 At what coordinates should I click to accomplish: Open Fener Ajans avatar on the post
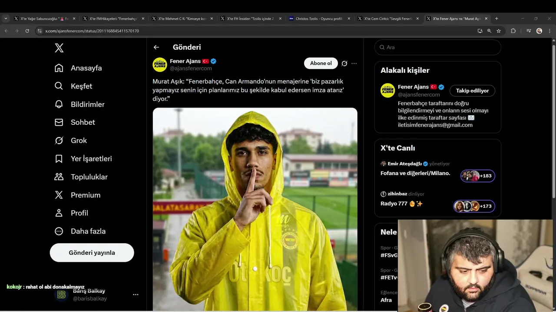pos(160,65)
